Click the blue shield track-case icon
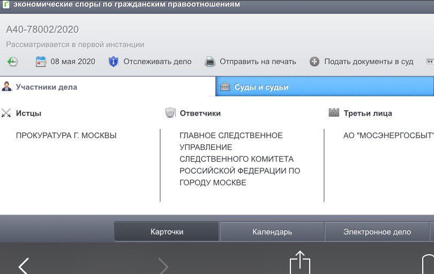The image size is (434, 274). pos(113,62)
